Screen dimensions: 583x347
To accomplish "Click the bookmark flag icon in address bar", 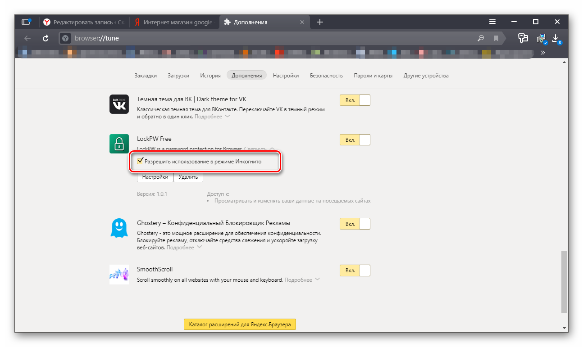I will click(x=496, y=38).
